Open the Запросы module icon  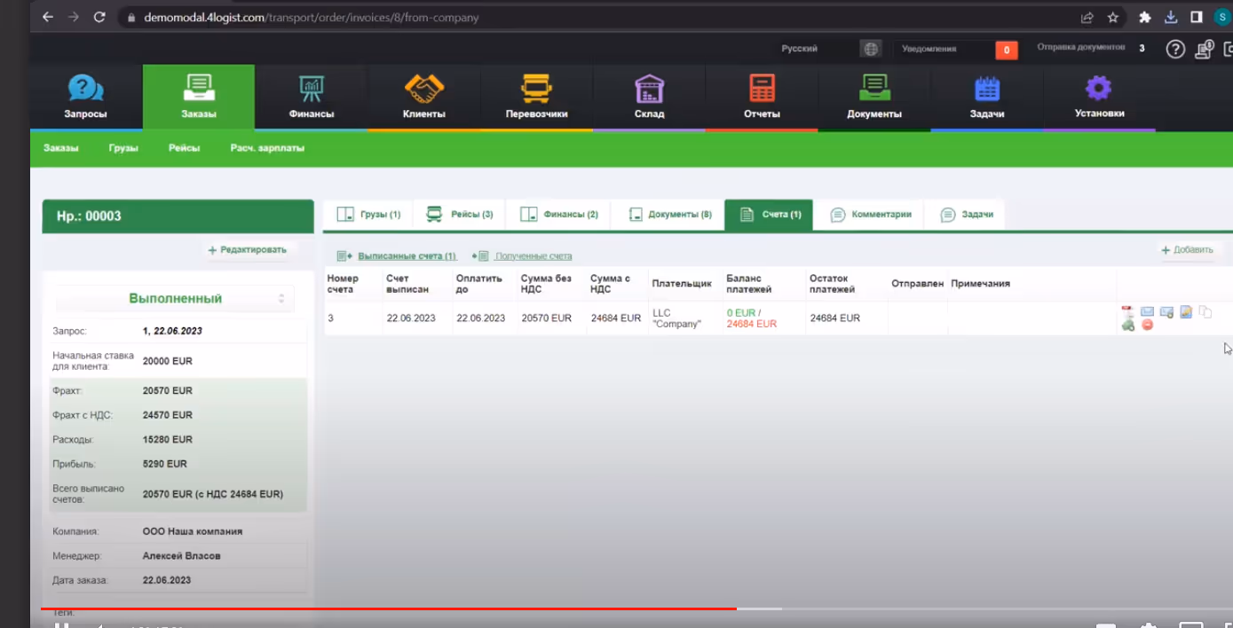tap(85, 89)
